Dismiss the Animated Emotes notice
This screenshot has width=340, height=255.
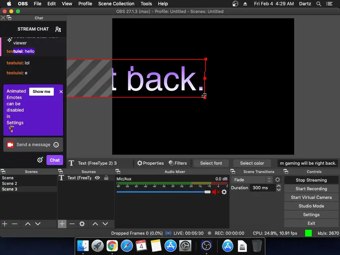61,92
